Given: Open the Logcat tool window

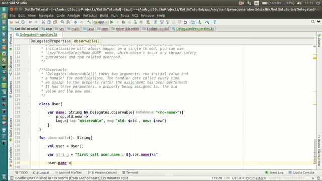Looking at the screenshot, I should (41, 173).
